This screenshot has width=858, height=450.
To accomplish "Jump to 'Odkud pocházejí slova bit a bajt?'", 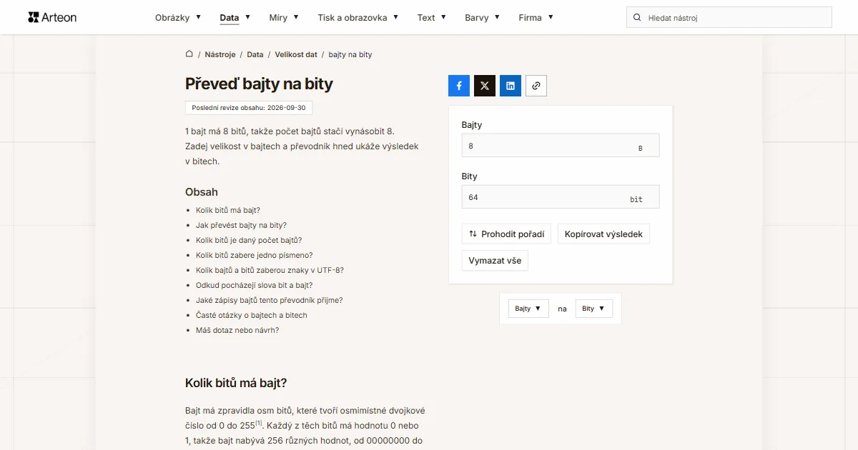I will coord(255,285).
